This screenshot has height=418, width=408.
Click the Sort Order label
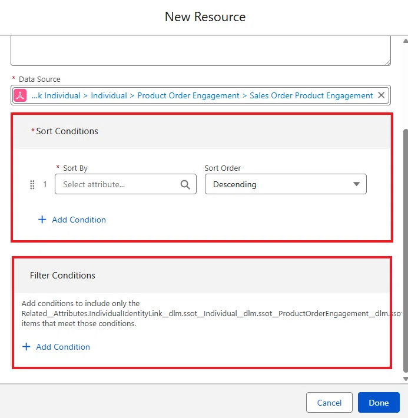coord(223,168)
